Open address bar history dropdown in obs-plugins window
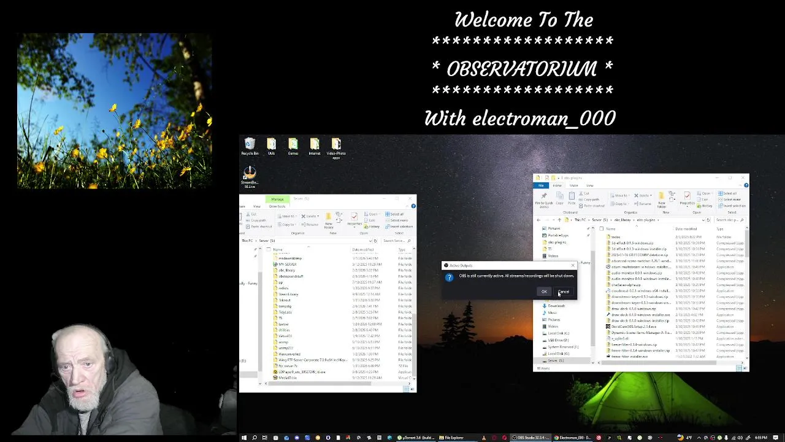Image resolution: width=785 pixels, height=442 pixels. tap(703, 220)
